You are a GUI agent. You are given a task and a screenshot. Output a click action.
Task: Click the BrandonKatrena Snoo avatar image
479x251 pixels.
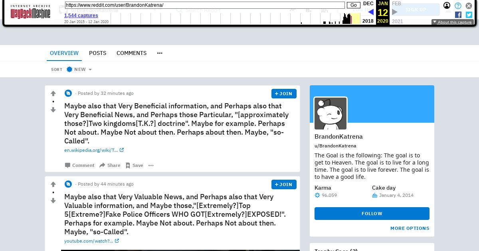(x=331, y=114)
